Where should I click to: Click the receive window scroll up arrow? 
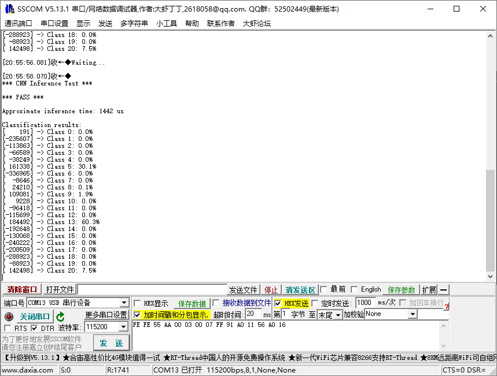point(490,36)
